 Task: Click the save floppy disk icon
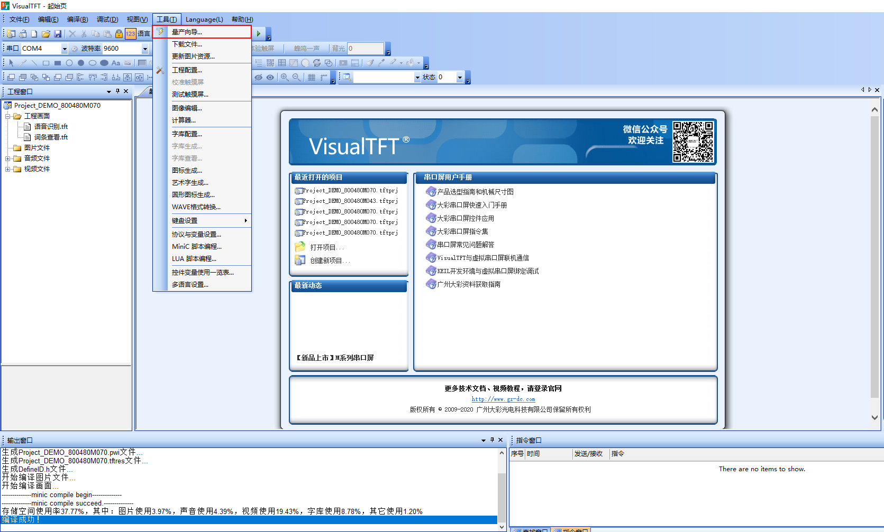pos(58,34)
